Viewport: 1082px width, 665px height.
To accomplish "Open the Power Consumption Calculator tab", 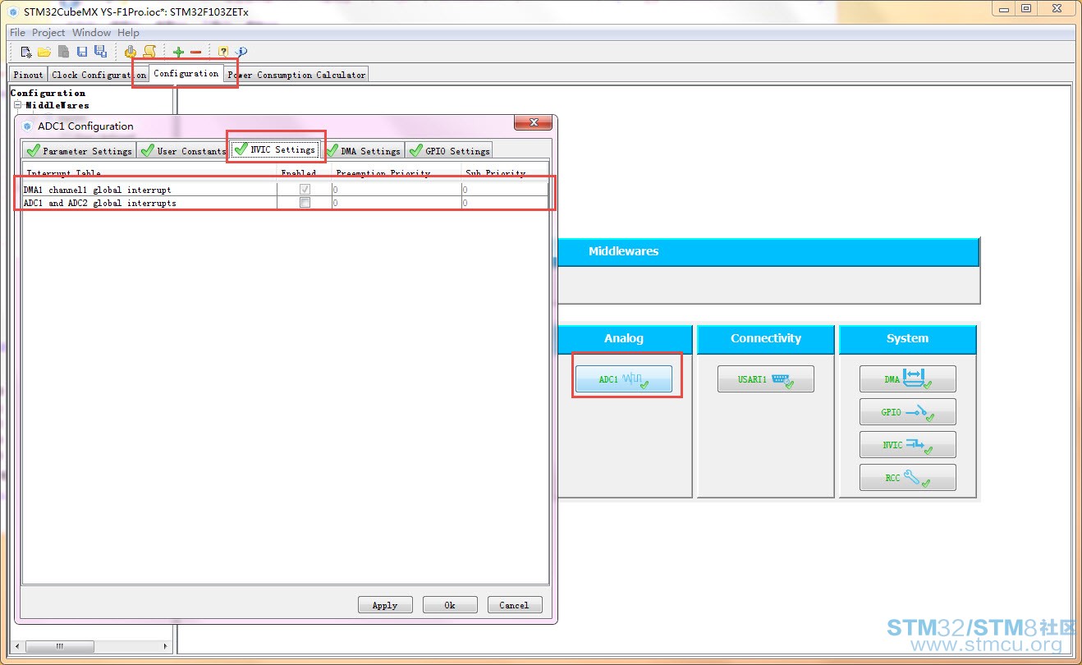I will 296,75.
